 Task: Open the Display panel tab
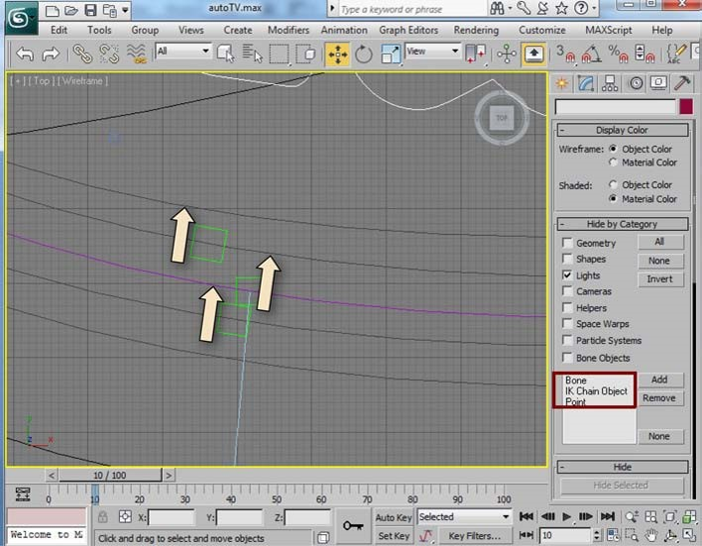point(658,83)
